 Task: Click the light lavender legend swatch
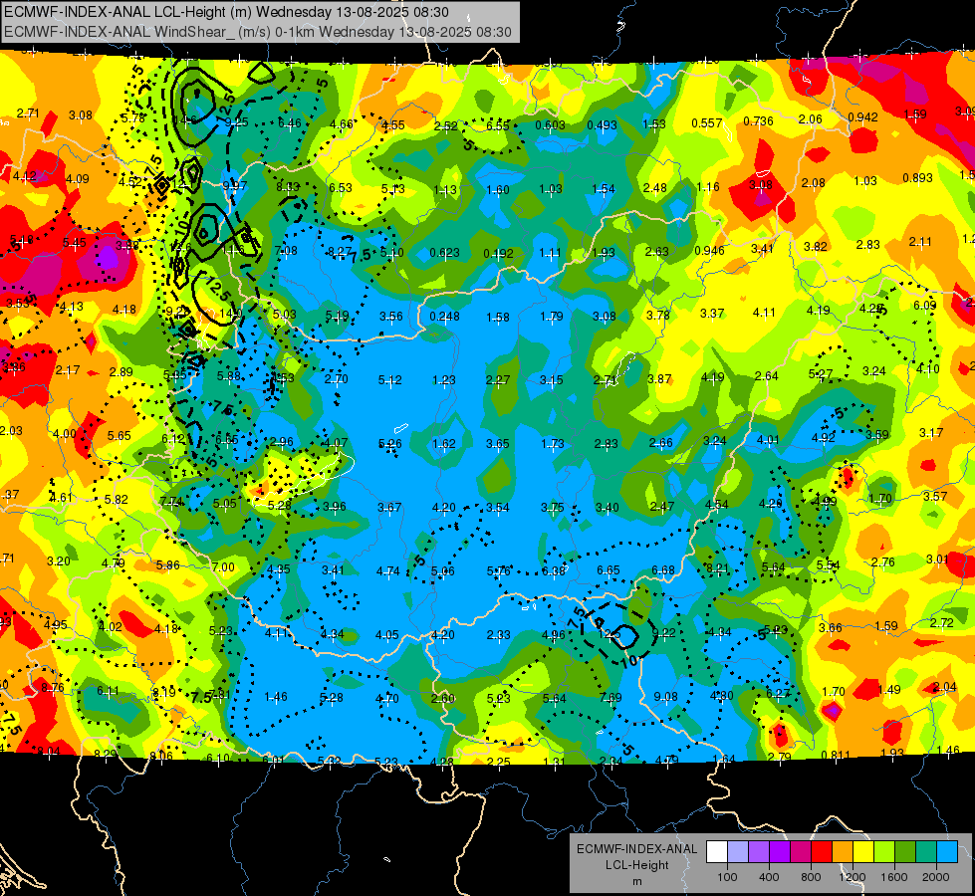[738, 852]
